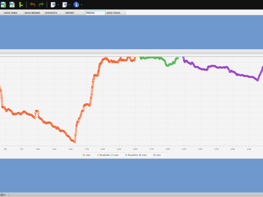The image size is (263, 197).
Task: Click the import document icon
Action: (53, 5)
